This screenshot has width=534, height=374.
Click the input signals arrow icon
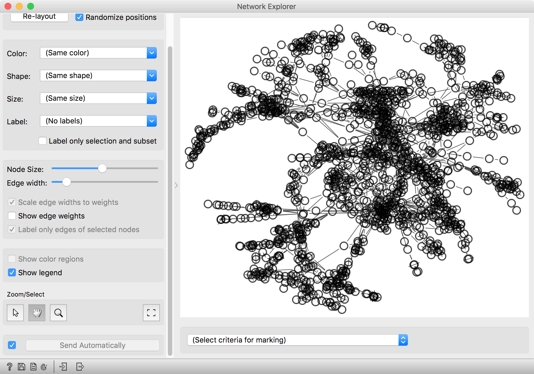[63, 367]
